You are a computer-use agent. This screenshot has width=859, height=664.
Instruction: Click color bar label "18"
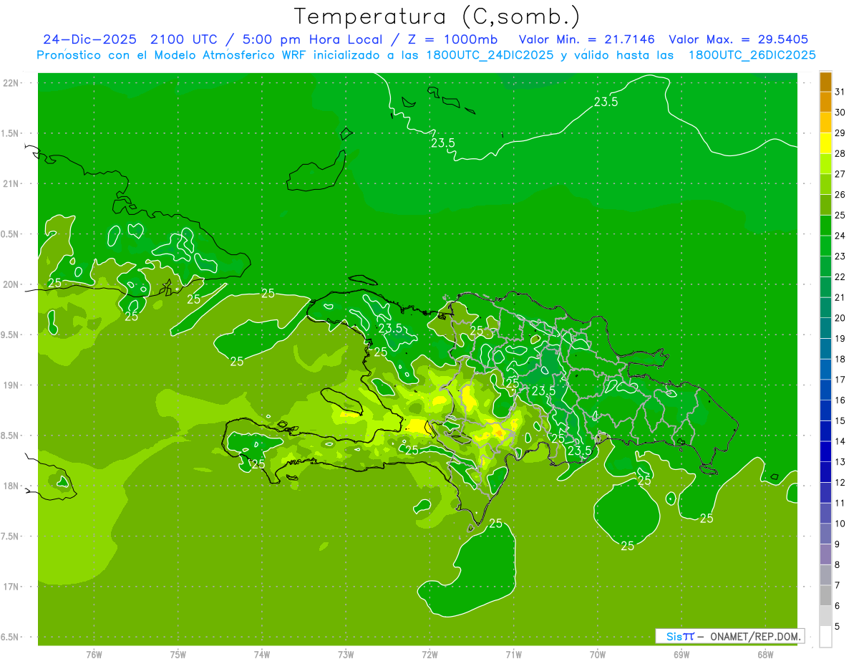click(840, 360)
